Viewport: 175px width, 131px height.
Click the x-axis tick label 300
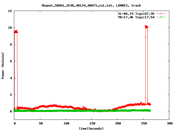click(x=170, y=123)
